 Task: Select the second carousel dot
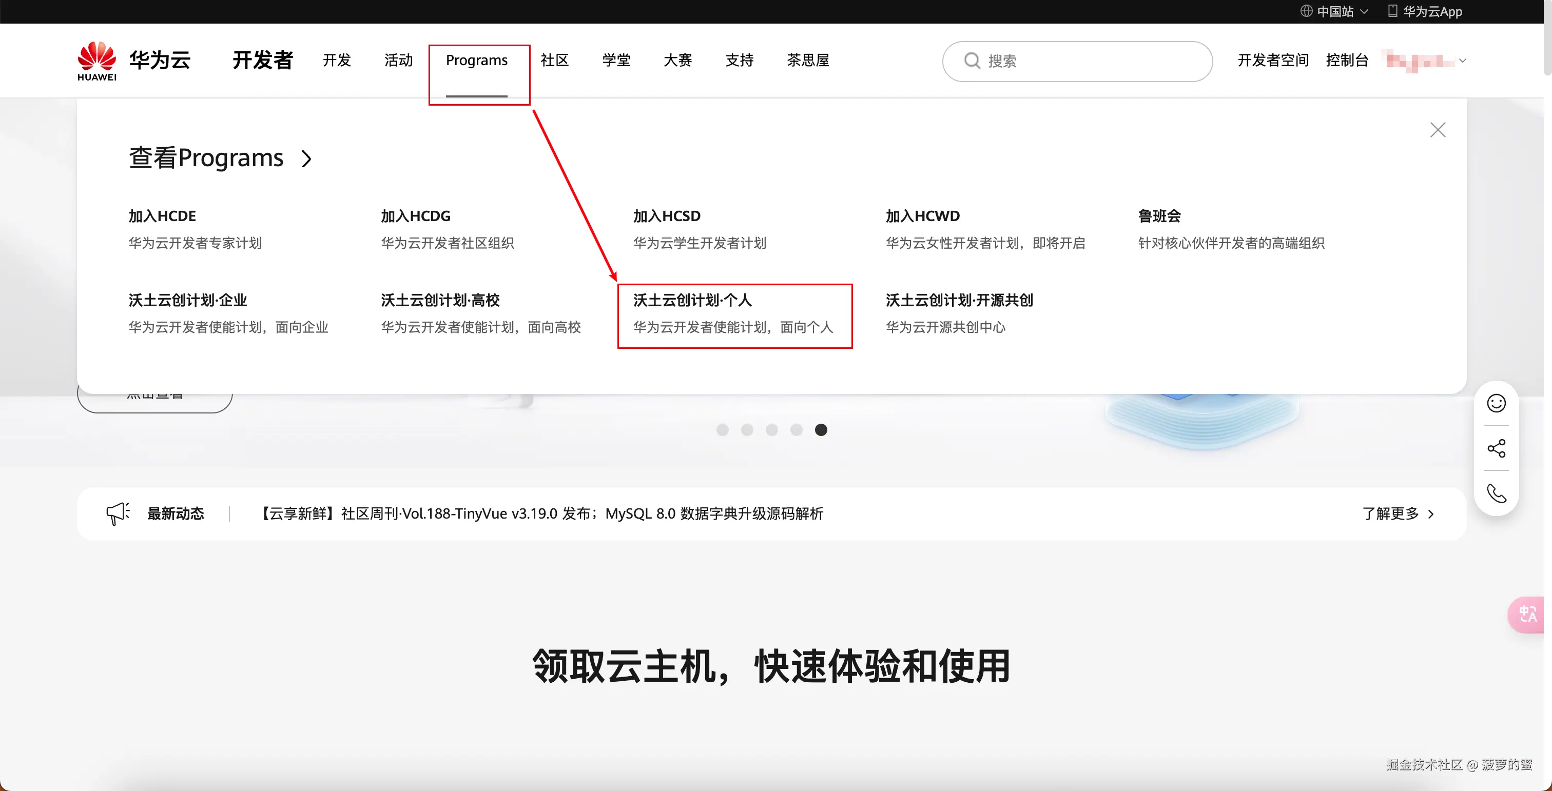click(x=747, y=429)
